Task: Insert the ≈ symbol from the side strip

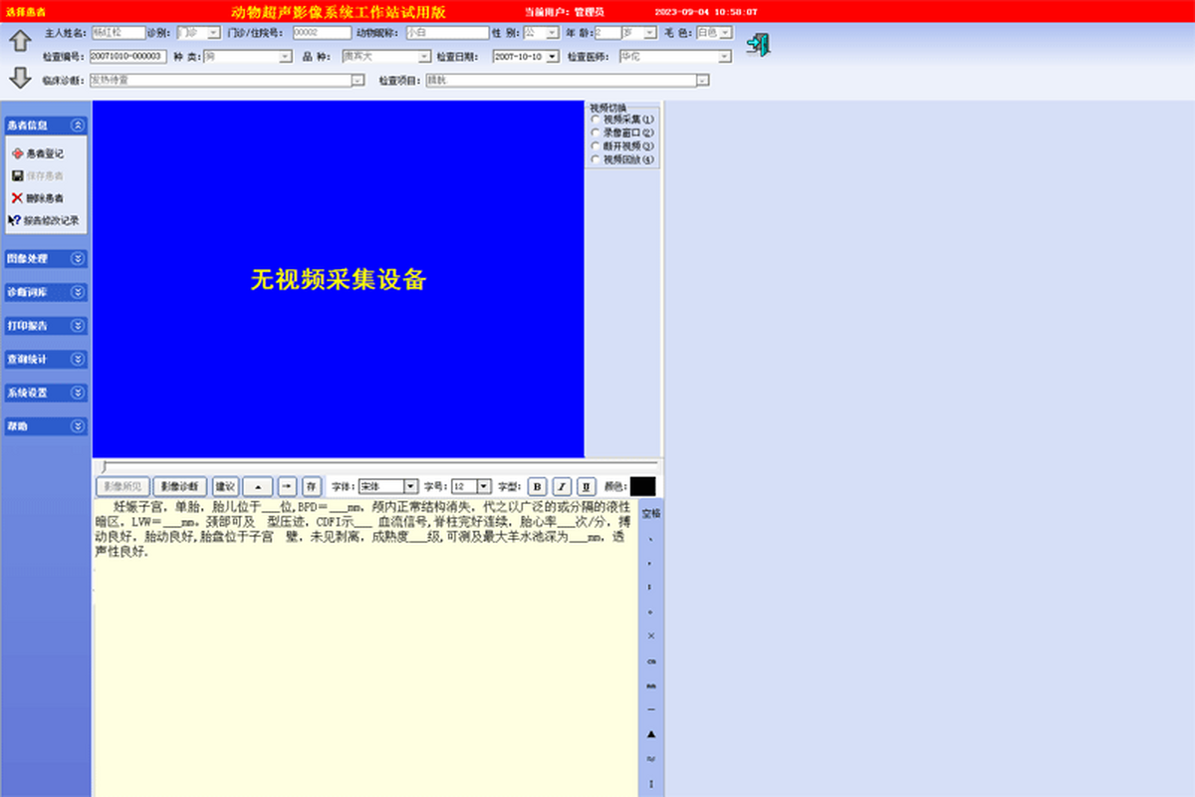Action: click(651, 759)
